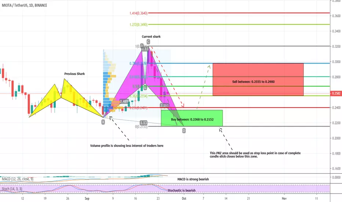Click the 0.1600 price axis label

pos(336,169)
